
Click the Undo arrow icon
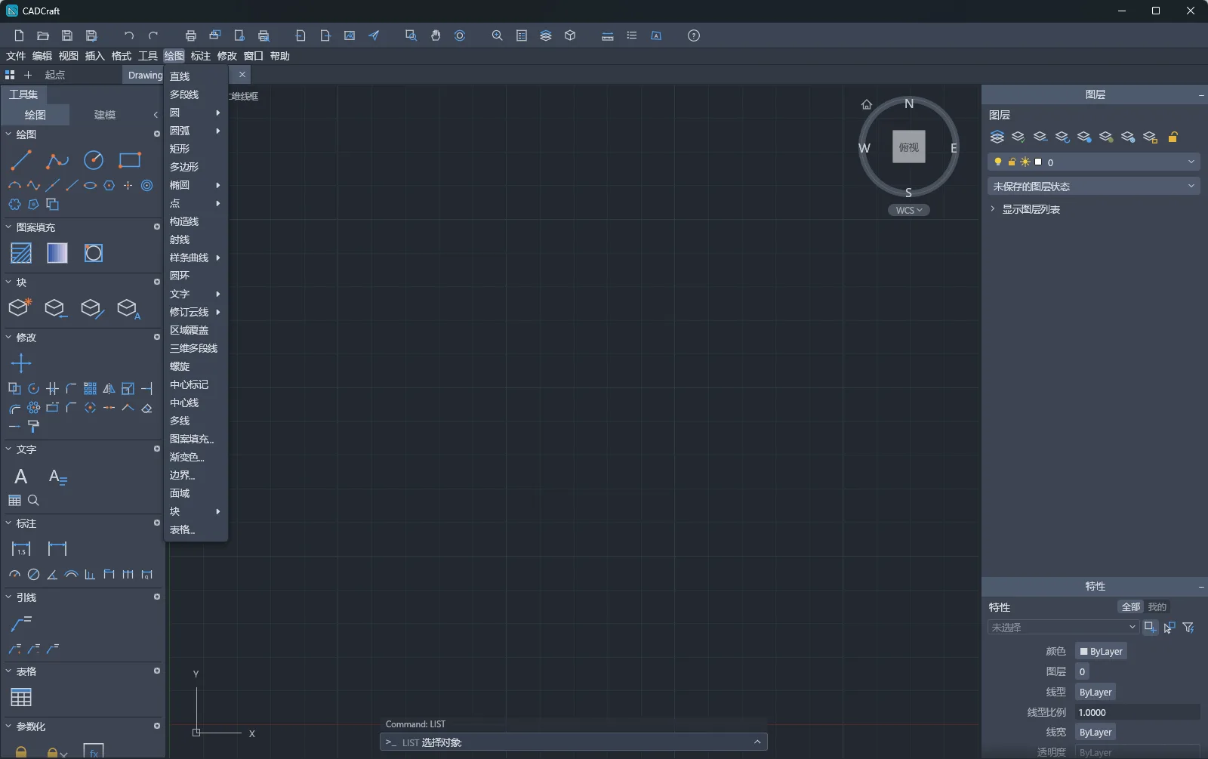(x=129, y=35)
